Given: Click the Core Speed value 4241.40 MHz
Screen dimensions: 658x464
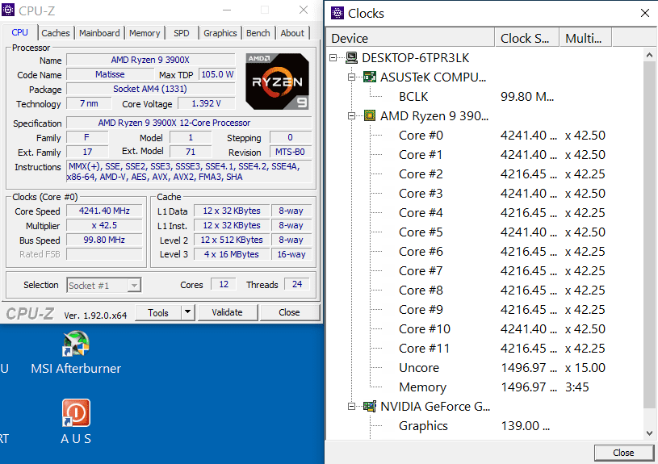Looking at the screenshot, I should point(104,211).
